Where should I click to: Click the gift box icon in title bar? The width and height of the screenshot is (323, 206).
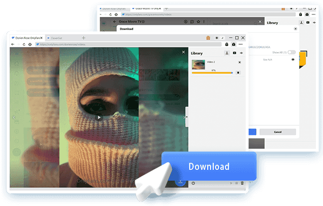208,38
